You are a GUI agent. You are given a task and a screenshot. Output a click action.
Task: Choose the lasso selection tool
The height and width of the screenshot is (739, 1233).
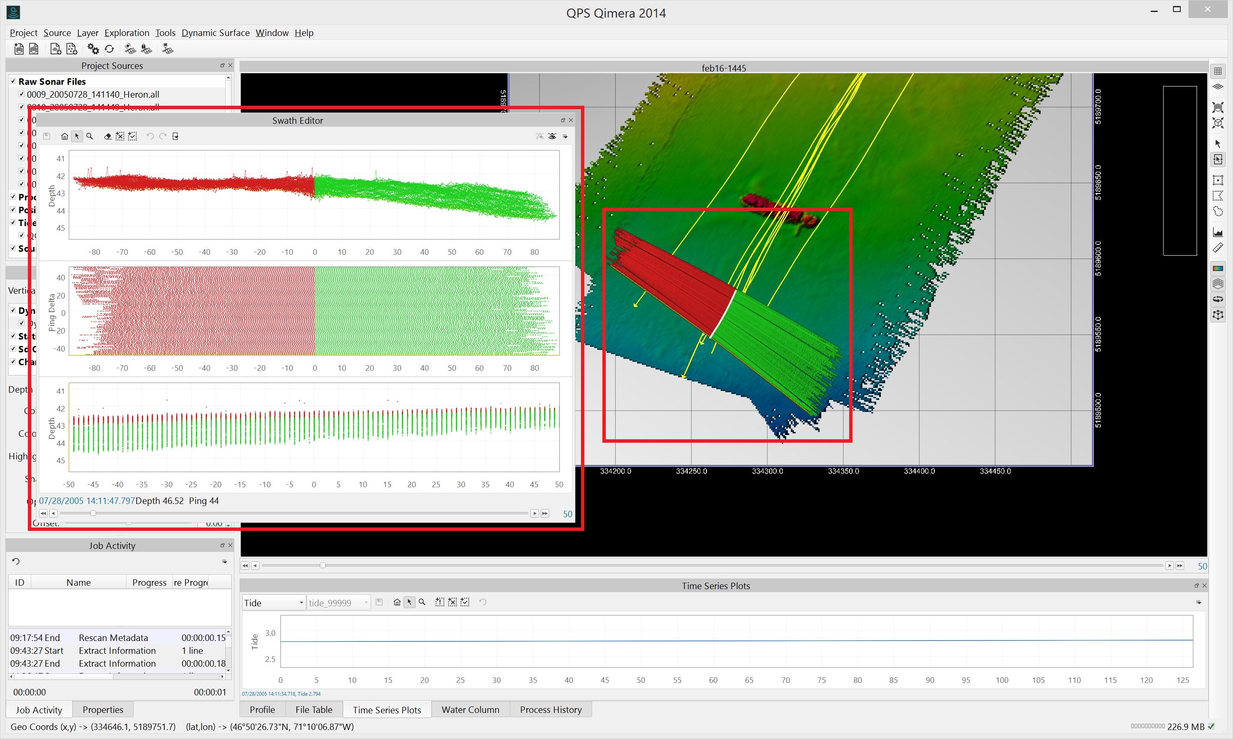point(1218,212)
